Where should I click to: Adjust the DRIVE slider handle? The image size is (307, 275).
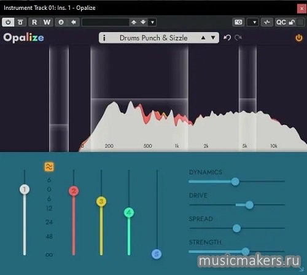point(249,205)
